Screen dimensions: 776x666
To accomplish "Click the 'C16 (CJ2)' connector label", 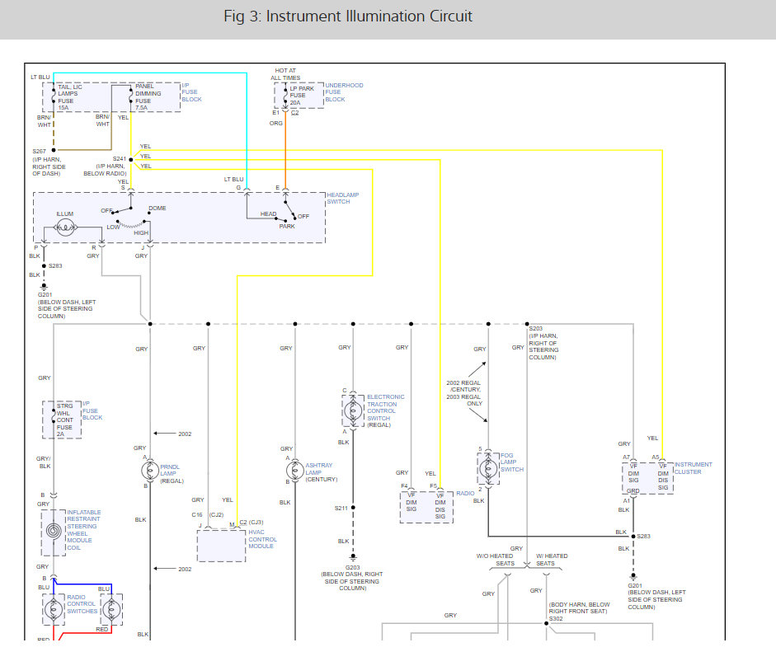I will coord(208,514).
